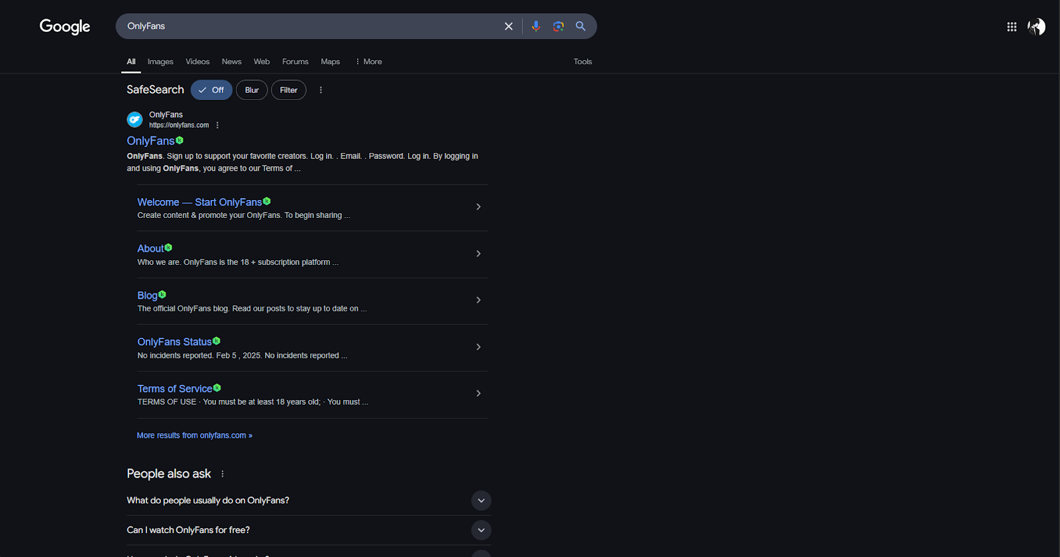1060x557 pixels.
Task: Click the magnifier search icon
Action: (580, 26)
